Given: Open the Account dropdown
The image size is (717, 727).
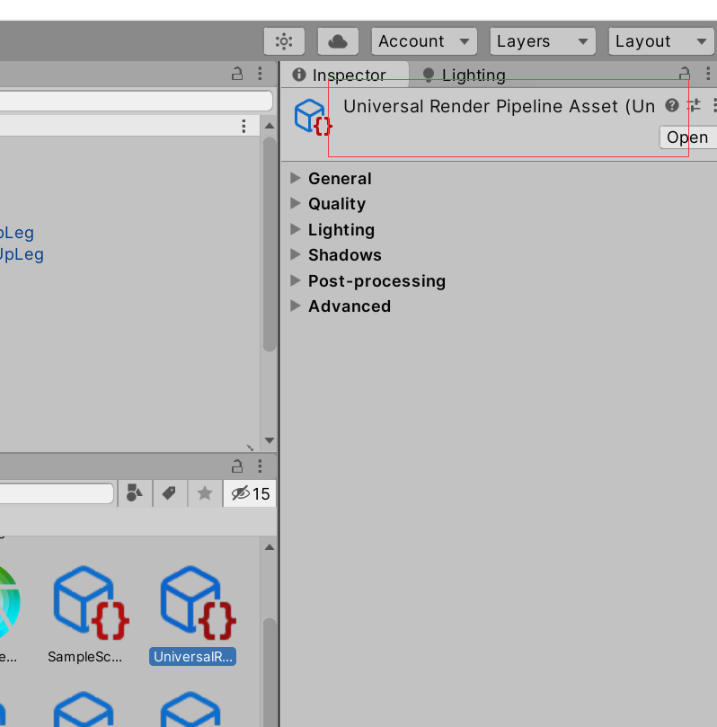Looking at the screenshot, I should click(423, 41).
